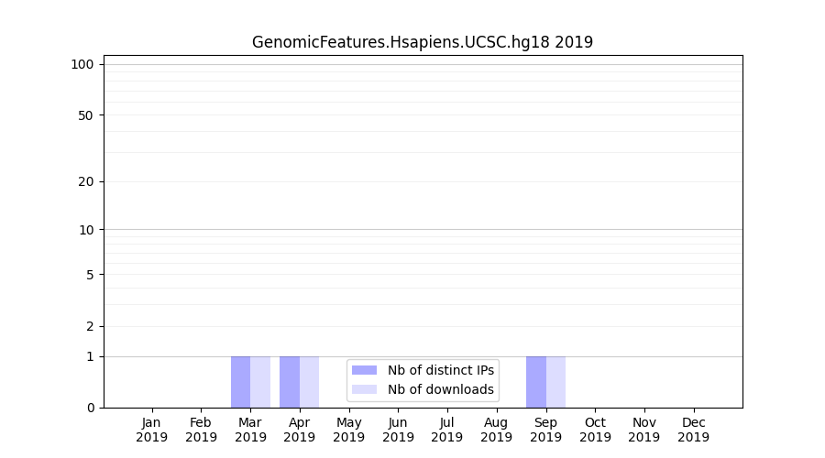Click the 'Nb of distinct IPs' legend swatch

(x=364, y=370)
